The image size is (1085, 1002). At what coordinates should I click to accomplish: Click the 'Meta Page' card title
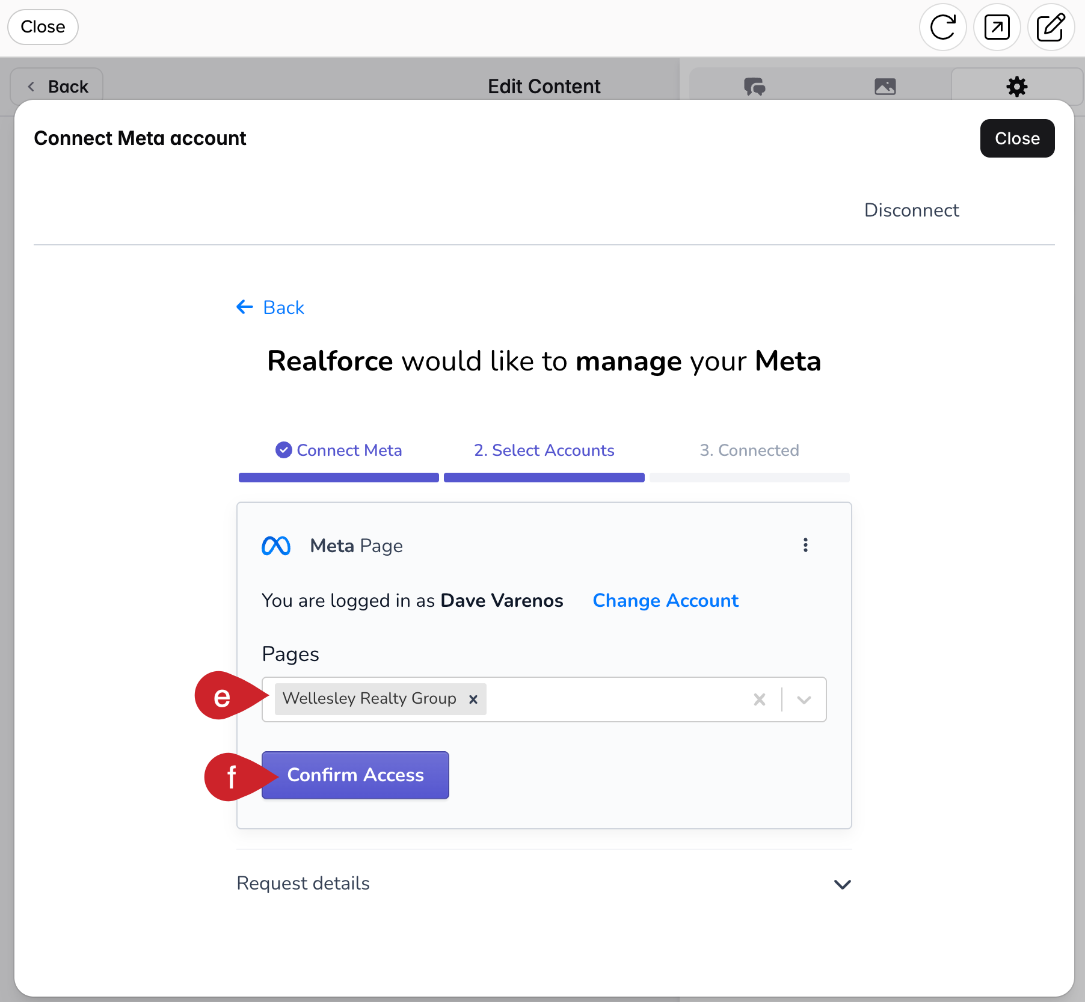tap(356, 546)
